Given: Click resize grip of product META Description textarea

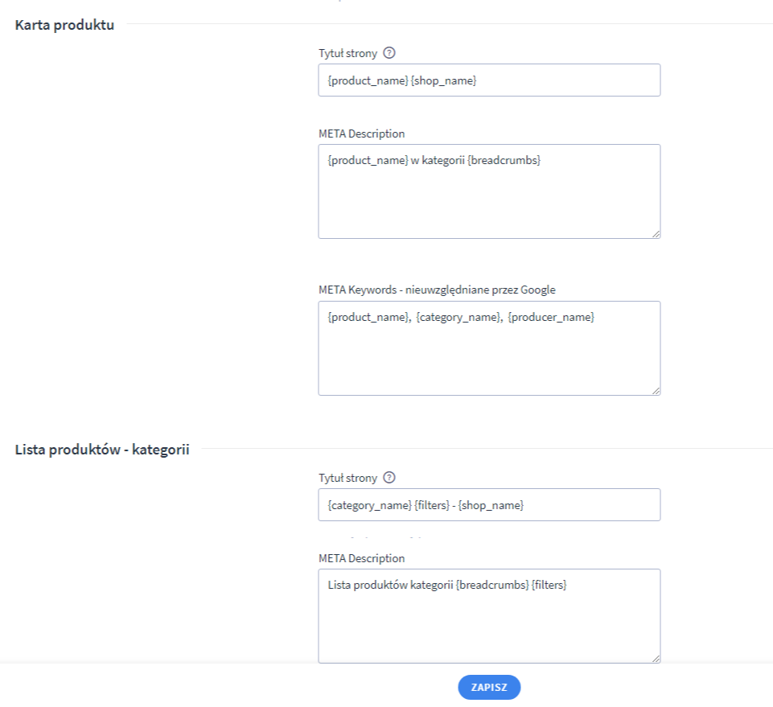Looking at the screenshot, I should [x=656, y=234].
